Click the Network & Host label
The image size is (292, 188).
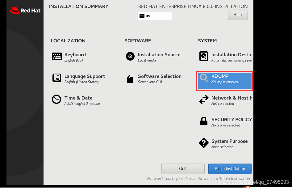click(x=231, y=98)
